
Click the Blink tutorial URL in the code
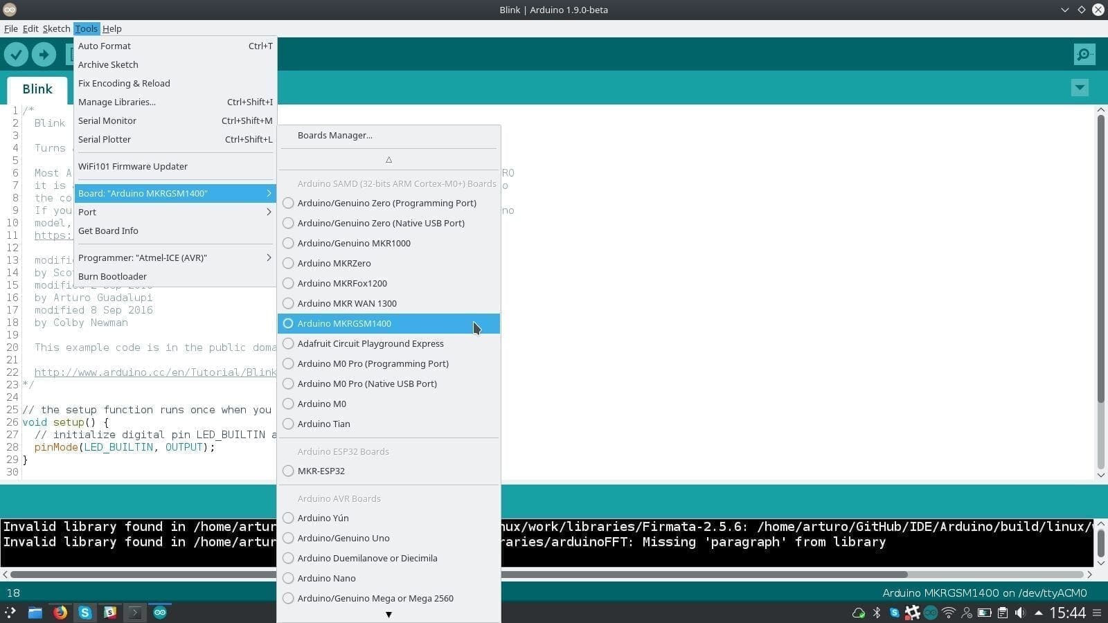155,372
